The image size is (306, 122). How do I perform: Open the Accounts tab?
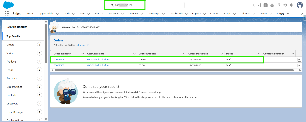[x=114, y=14]
